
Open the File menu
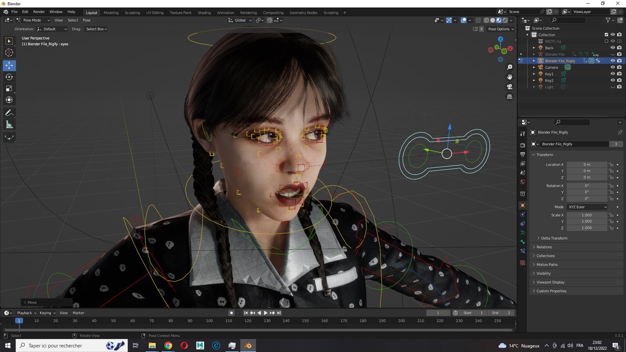pyautogui.click(x=14, y=12)
